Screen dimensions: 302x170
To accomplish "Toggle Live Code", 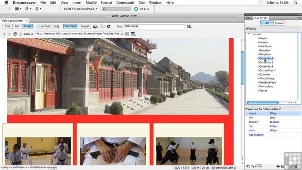I will click(45, 26).
